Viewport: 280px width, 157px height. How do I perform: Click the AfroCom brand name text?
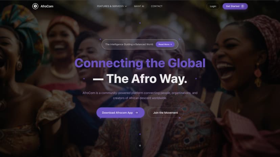[x=47, y=6]
